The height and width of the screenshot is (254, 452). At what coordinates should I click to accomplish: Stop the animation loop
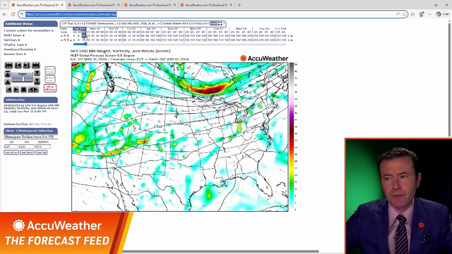pyautogui.click(x=24, y=90)
